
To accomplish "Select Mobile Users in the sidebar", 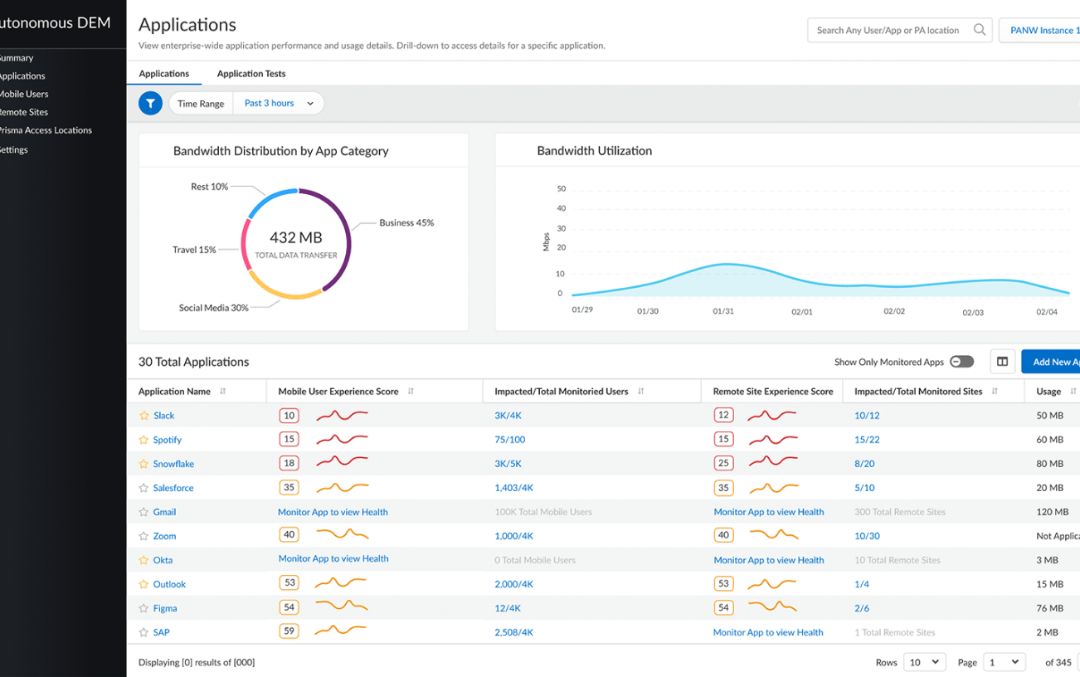I will click(x=22, y=93).
